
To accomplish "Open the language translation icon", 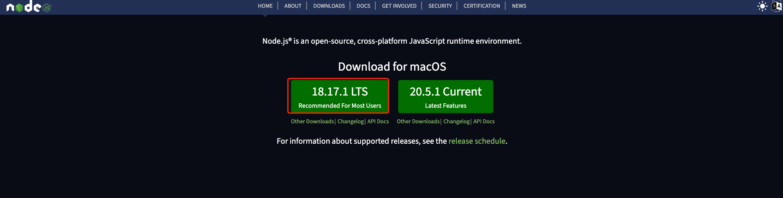I will 776,6.
